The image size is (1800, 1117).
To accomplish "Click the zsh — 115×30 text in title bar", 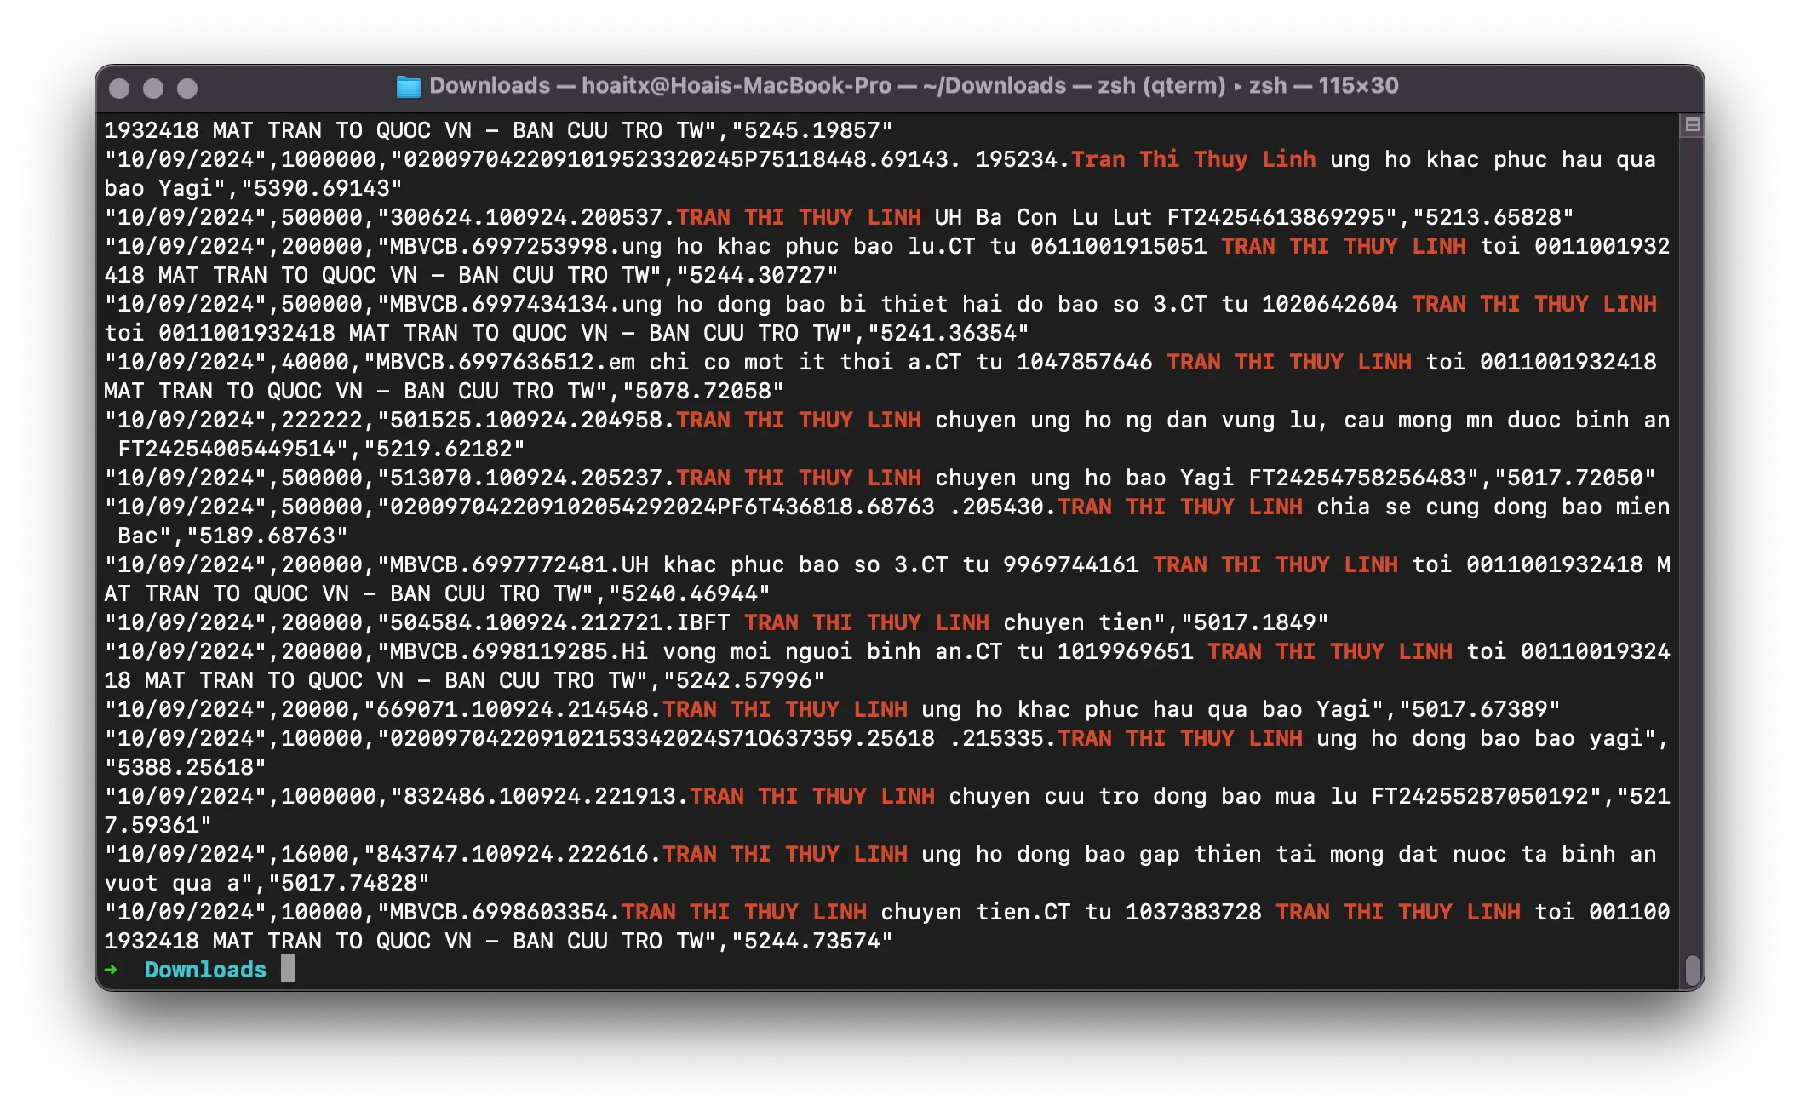I will point(1323,86).
